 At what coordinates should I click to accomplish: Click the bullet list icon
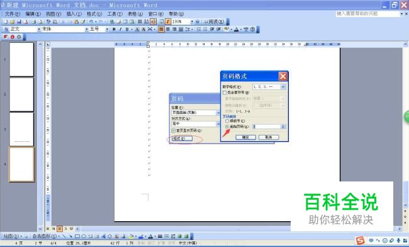point(205,29)
